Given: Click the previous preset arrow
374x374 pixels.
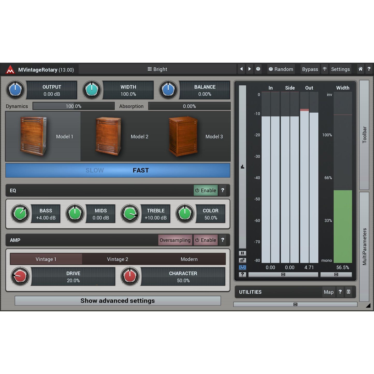Looking at the screenshot, I should coord(241,69).
